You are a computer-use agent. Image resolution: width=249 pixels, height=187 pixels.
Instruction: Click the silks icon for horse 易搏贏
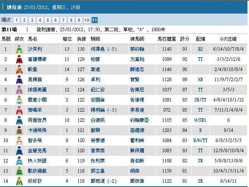coord(19,80)
